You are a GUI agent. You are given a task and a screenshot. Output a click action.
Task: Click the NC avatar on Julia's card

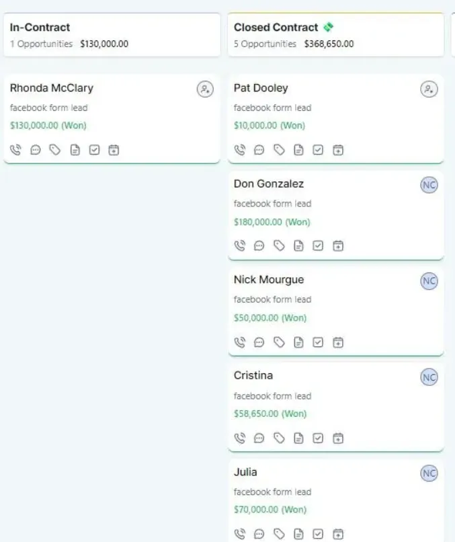429,473
